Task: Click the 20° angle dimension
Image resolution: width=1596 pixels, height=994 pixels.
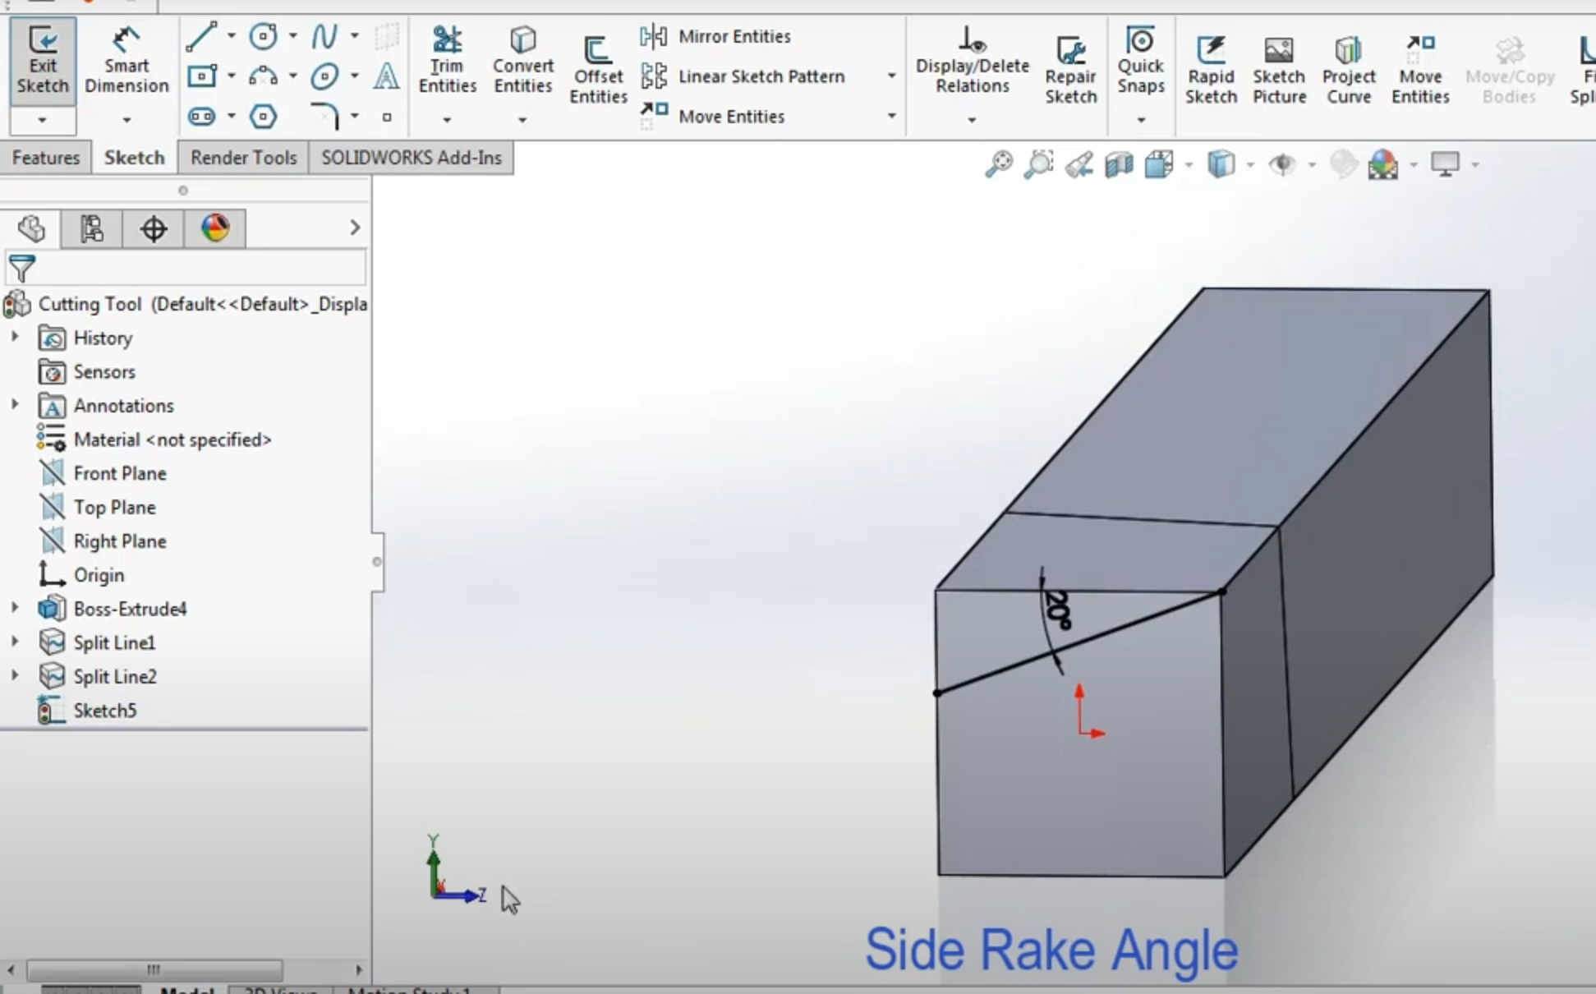Action: click(1057, 610)
